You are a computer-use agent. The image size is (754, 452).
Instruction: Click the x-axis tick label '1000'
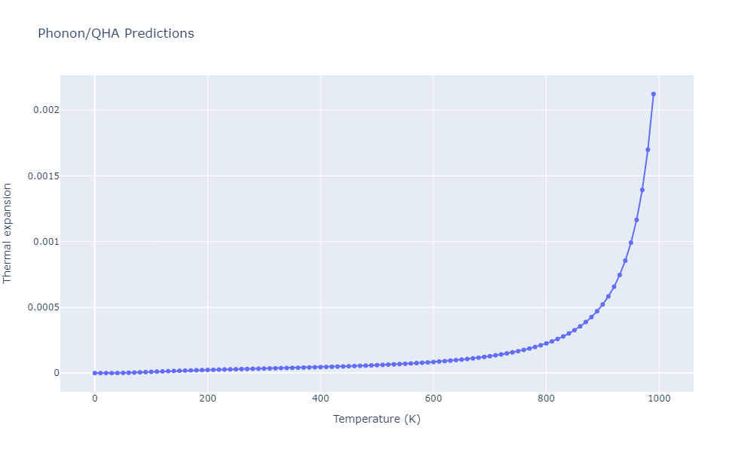click(659, 398)
